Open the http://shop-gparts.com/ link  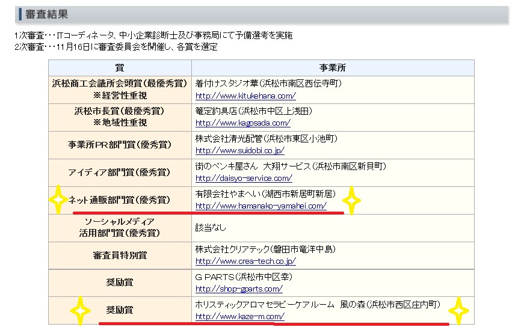[x=239, y=289]
